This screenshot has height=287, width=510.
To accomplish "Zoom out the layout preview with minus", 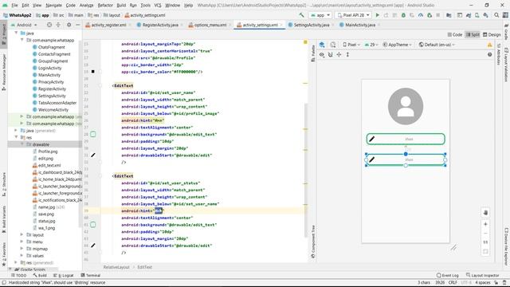I will coord(485,234).
